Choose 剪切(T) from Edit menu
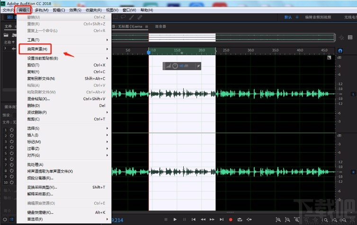 (x=64, y=65)
